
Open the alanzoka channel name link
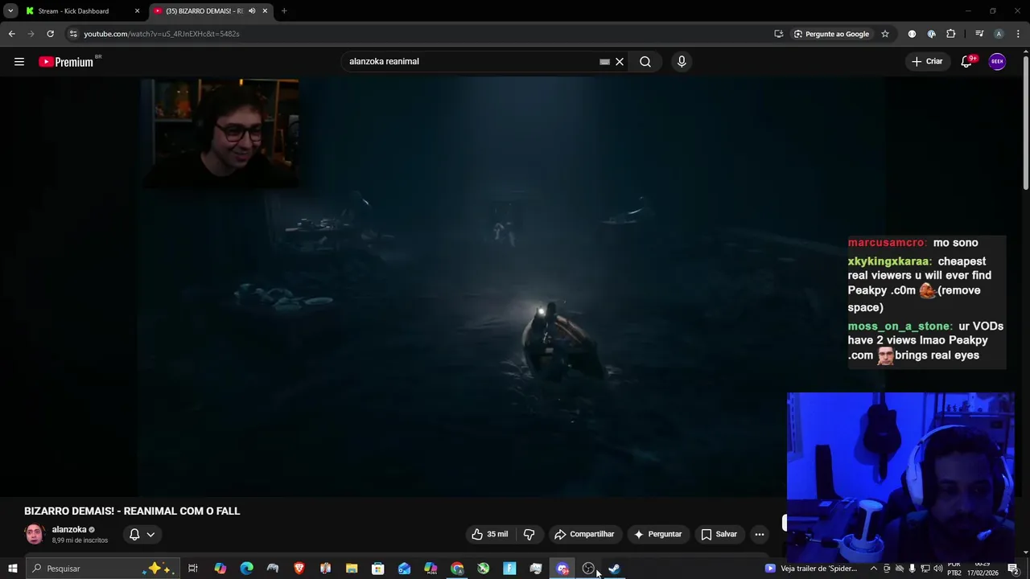point(69,529)
